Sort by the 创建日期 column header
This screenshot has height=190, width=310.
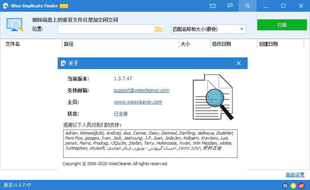pyautogui.click(x=268, y=44)
